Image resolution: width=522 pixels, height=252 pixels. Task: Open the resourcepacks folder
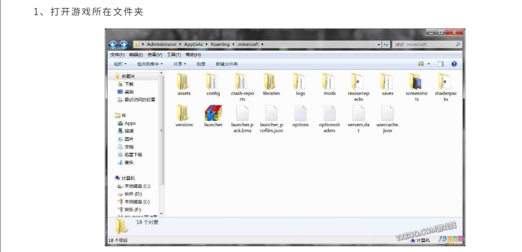coord(359,87)
